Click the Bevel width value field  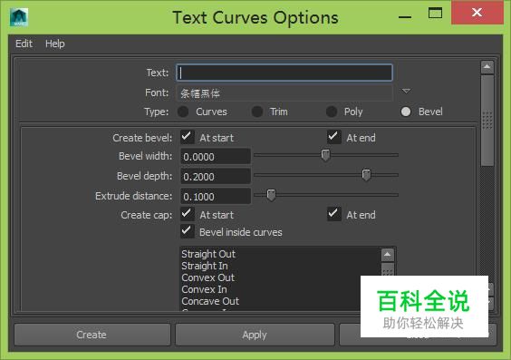(x=216, y=157)
